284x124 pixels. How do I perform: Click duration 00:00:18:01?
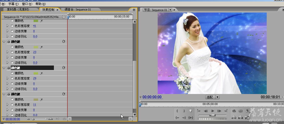coord(270,97)
